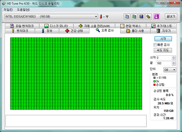Viewport: 182px width, 132px height.
Task: Click the 시작 start scan button
Action: click(163, 39)
